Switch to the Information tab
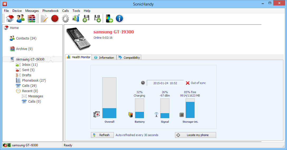This screenshot has width=287, height=150. (x=104, y=58)
